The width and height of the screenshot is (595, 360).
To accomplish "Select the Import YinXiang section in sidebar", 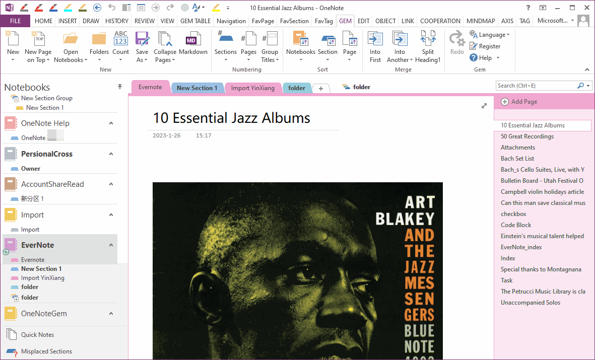I will pos(42,278).
